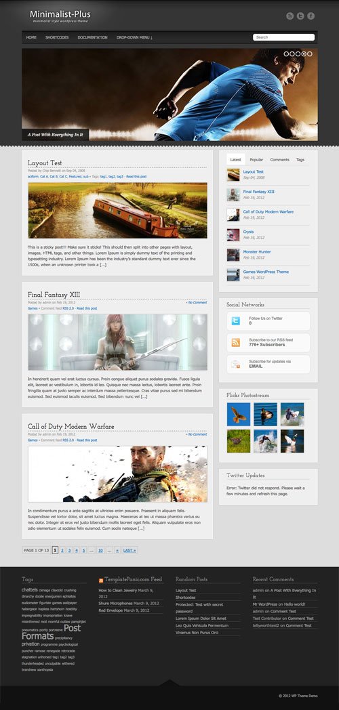Click Call of Duty thumbnail in sidebar list

coord(233,215)
